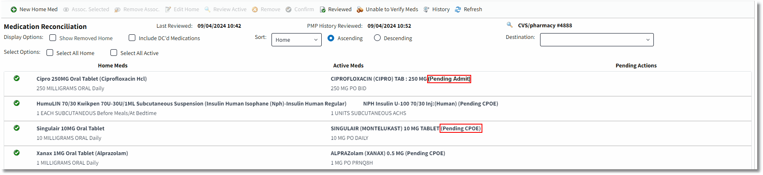Click the CIPROFLOXACIN (CIPRO) TAB active med
Image resolution: width=763 pixels, height=175 pixels.
pos(379,79)
